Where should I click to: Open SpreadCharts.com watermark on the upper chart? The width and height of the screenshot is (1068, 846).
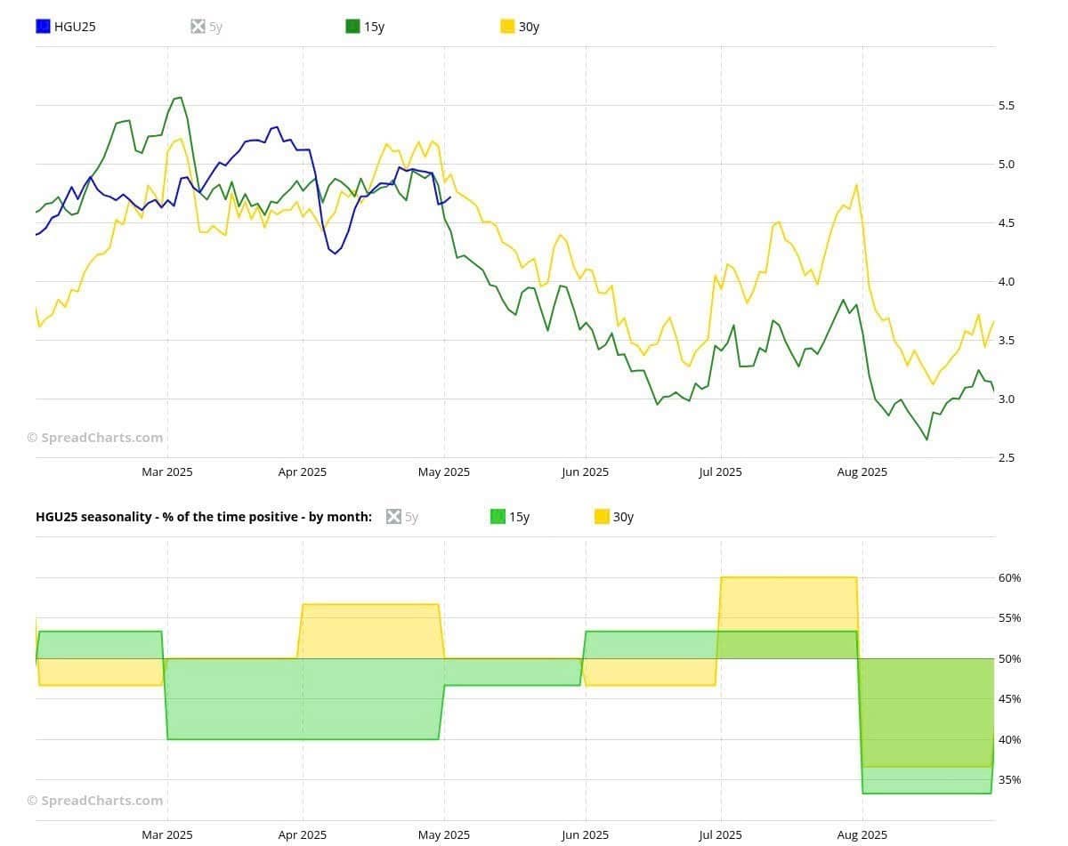[95, 438]
